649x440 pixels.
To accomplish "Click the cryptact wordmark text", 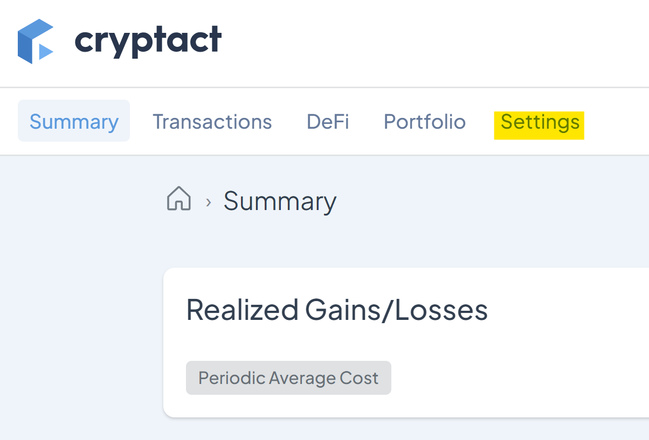I will (x=148, y=41).
